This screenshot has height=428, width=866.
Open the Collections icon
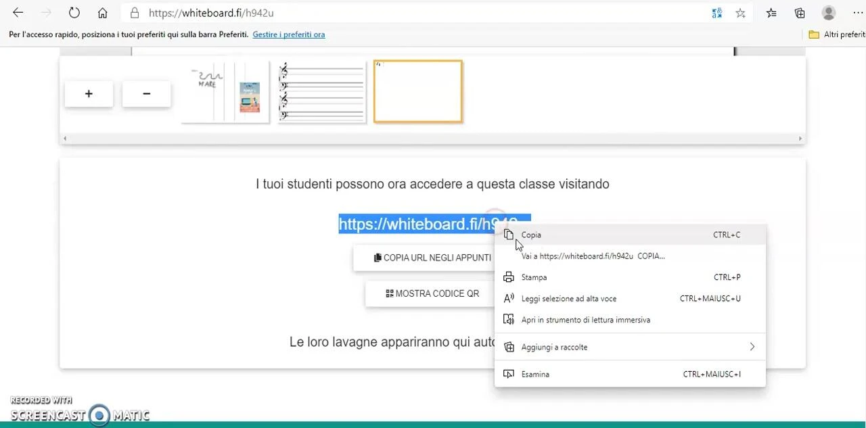(799, 13)
